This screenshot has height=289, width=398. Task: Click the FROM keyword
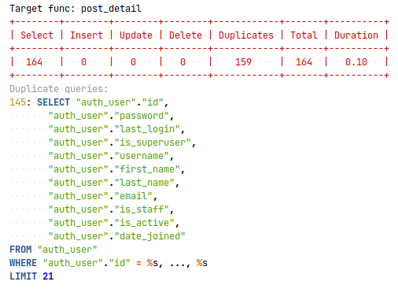coord(20,250)
